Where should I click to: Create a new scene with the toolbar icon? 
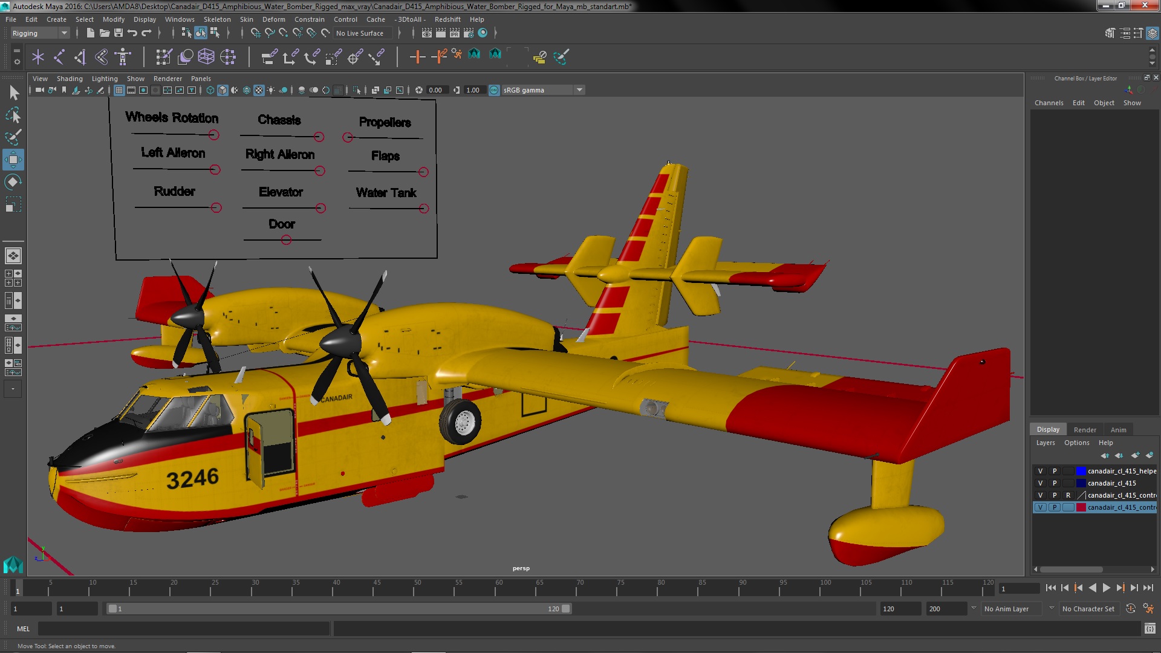click(x=90, y=33)
